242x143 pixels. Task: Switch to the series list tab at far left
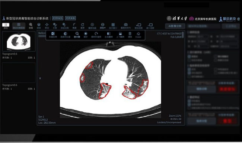click(x=6, y=26)
